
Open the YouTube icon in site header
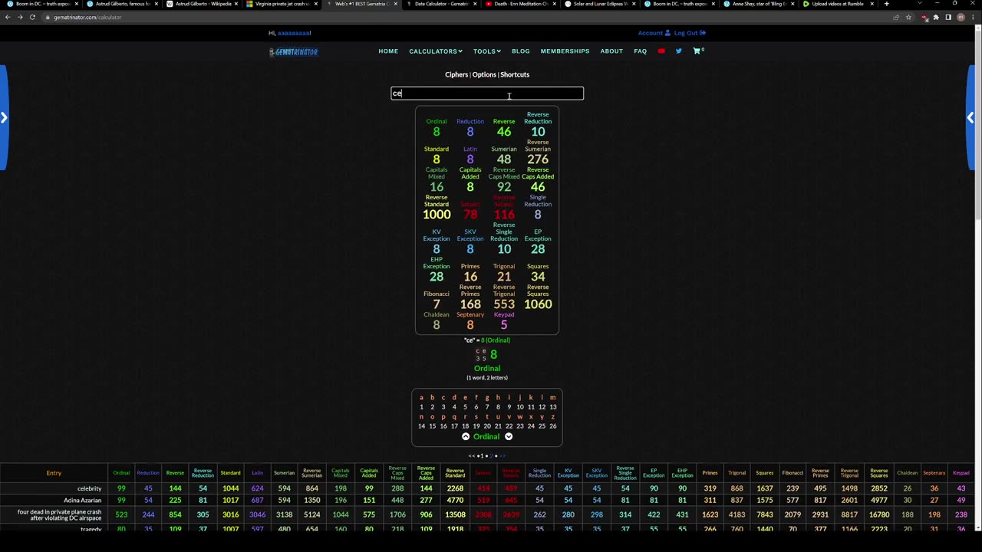coord(661,51)
